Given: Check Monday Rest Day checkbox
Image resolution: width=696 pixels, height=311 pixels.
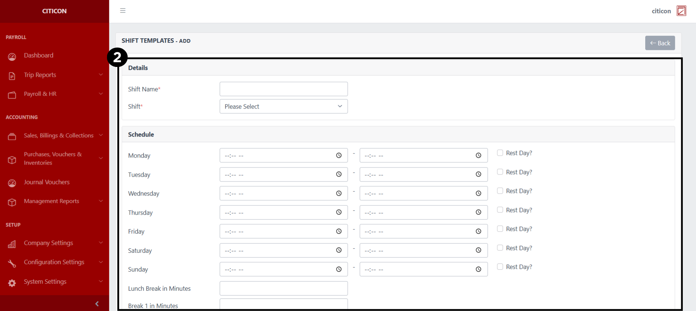Looking at the screenshot, I should 500,153.
